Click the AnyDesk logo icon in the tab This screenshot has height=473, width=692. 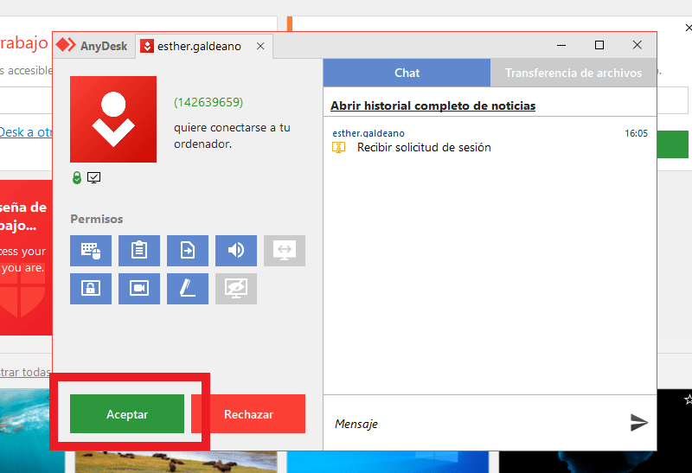pyautogui.click(x=66, y=45)
